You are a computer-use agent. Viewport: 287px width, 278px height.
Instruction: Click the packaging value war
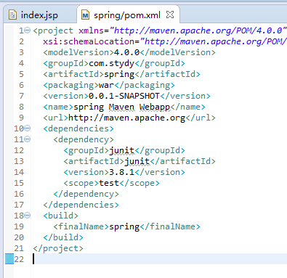(x=106, y=85)
